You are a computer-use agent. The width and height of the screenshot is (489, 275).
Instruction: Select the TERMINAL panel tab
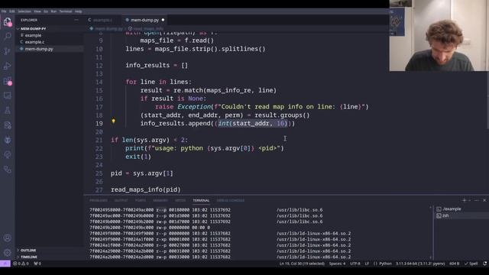click(201, 200)
